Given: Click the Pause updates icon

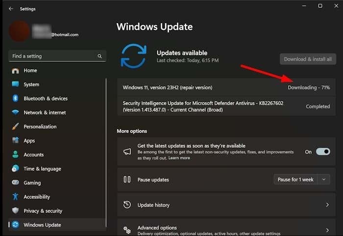Looking at the screenshot, I should click(127, 180).
